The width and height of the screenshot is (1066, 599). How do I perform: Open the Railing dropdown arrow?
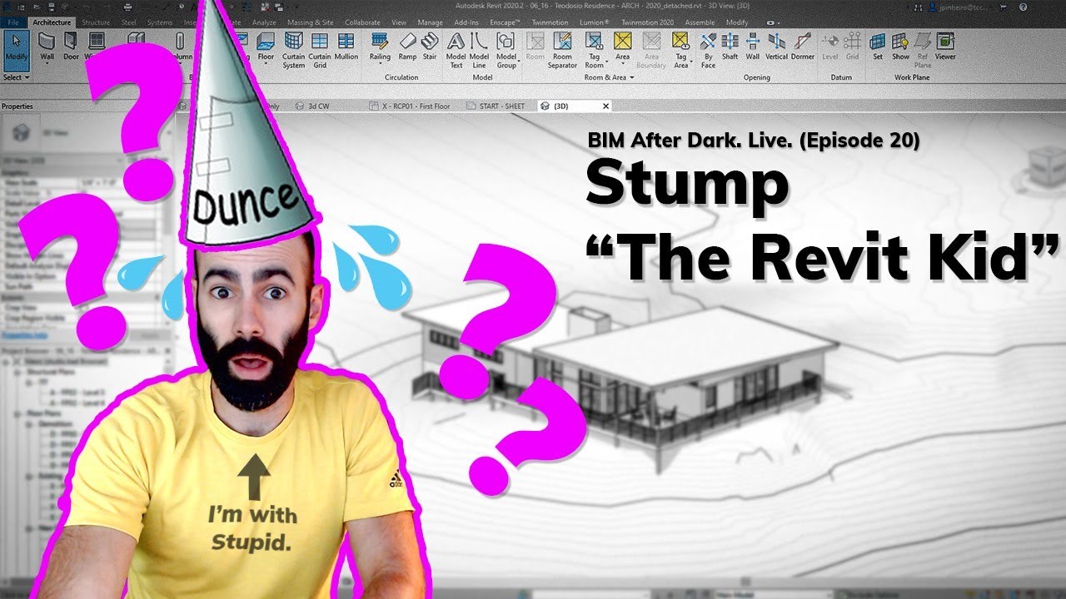380,65
